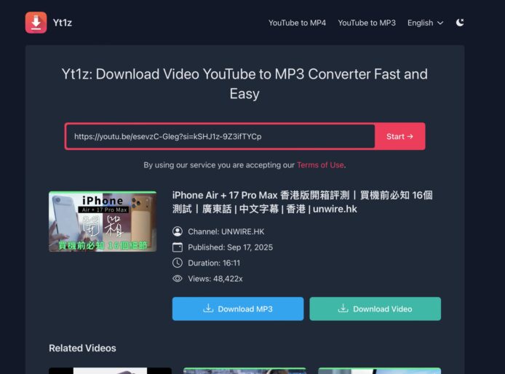Open the middle related video thumbnail
Image resolution: width=505 pixels, height=374 pixels.
point(244,370)
